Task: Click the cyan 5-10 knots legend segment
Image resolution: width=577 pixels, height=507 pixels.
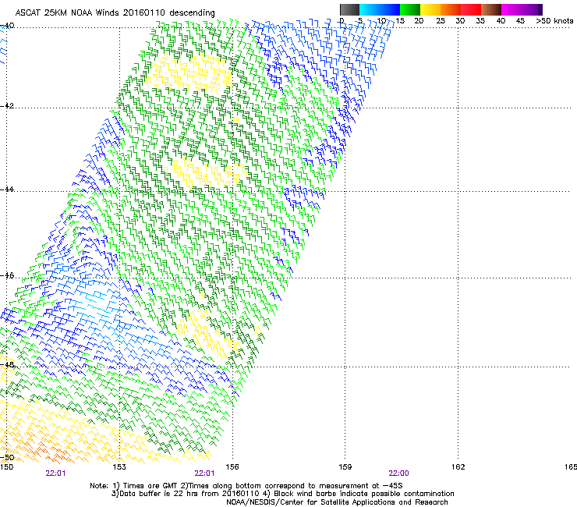Action: tap(370, 9)
